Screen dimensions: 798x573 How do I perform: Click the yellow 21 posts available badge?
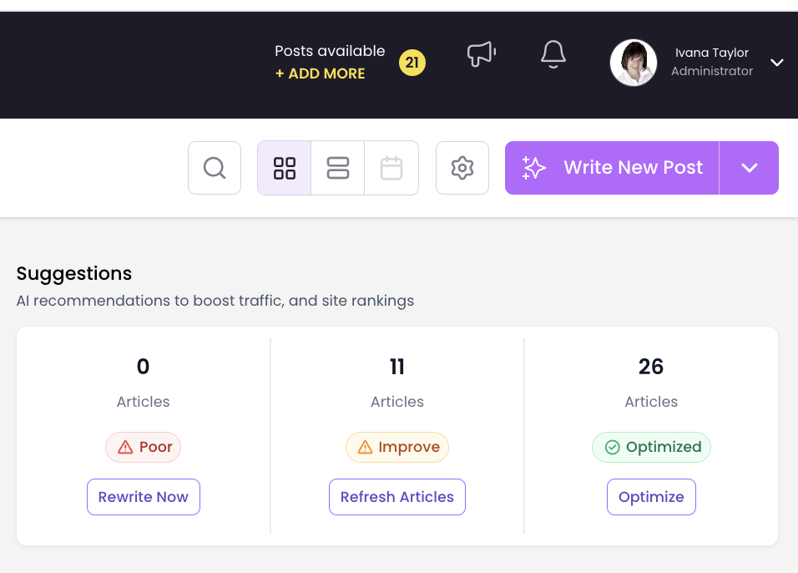[x=412, y=63]
